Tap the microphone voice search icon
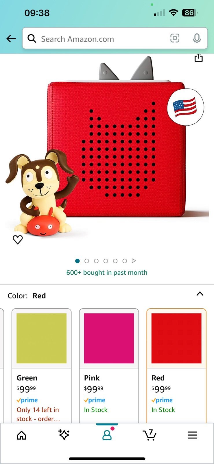 (x=197, y=38)
